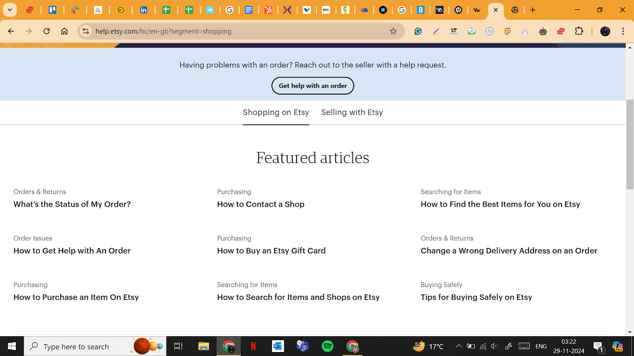
Task: Switch to the LinkedIn tab
Action: pyautogui.click(x=143, y=10)
